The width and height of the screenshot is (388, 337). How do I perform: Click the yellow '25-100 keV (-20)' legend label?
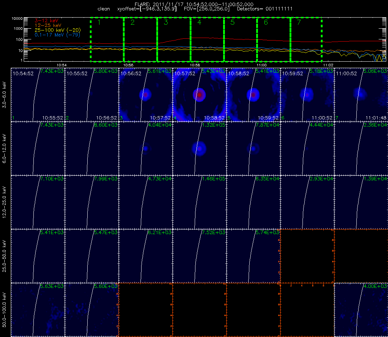coord(57,30)
